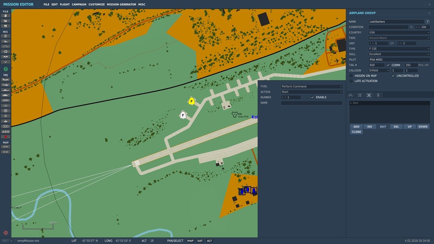Viewport: 434px width, 244px height.
Task: Click the DEL action button
Action: pyautogui.click(x=396, y=127)
